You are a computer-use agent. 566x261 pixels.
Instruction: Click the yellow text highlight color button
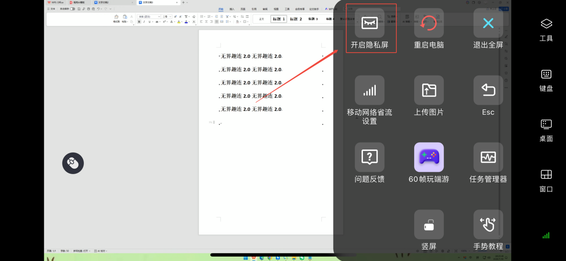[x=179, y=21]
